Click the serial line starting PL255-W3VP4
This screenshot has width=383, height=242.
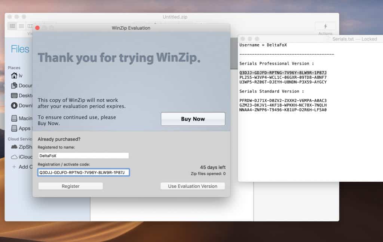click(x=283, y=77)
